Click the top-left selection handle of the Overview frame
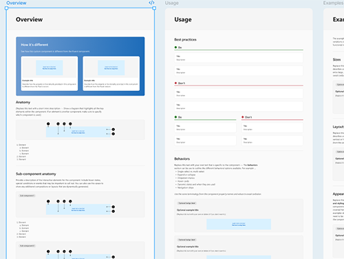 click(6, 8)
